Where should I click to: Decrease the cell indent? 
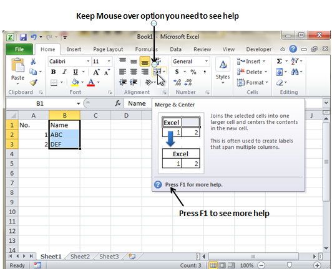(x=123, y=82)
